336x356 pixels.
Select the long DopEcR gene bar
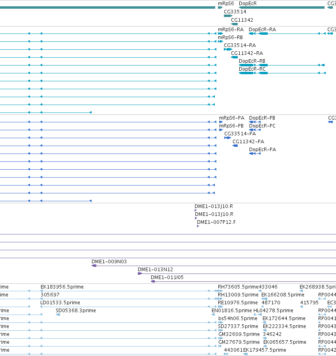[x=282, y=7]
